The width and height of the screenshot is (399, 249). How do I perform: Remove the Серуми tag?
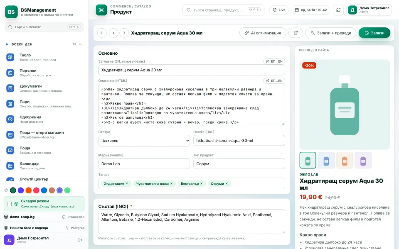[227, 183]
